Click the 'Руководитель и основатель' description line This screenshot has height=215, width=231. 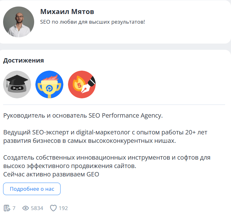click(x=83, y=116)
